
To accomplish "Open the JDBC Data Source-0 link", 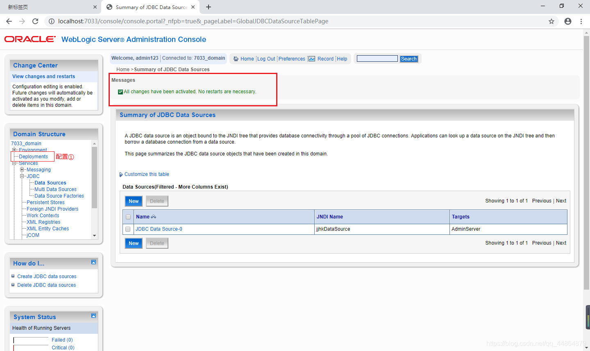I will [159, 229].
